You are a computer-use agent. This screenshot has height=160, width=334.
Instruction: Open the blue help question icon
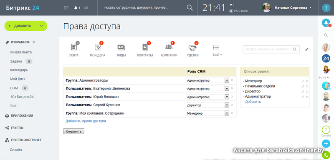326,8
